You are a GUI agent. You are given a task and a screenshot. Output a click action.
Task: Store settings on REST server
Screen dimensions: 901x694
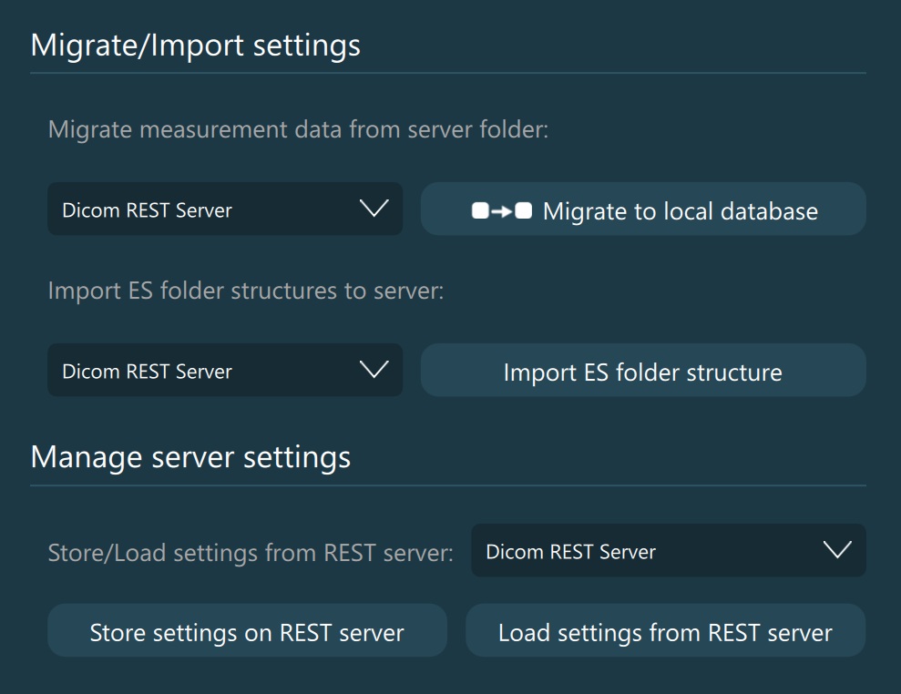pyautogui.click(x=247, y=633)
